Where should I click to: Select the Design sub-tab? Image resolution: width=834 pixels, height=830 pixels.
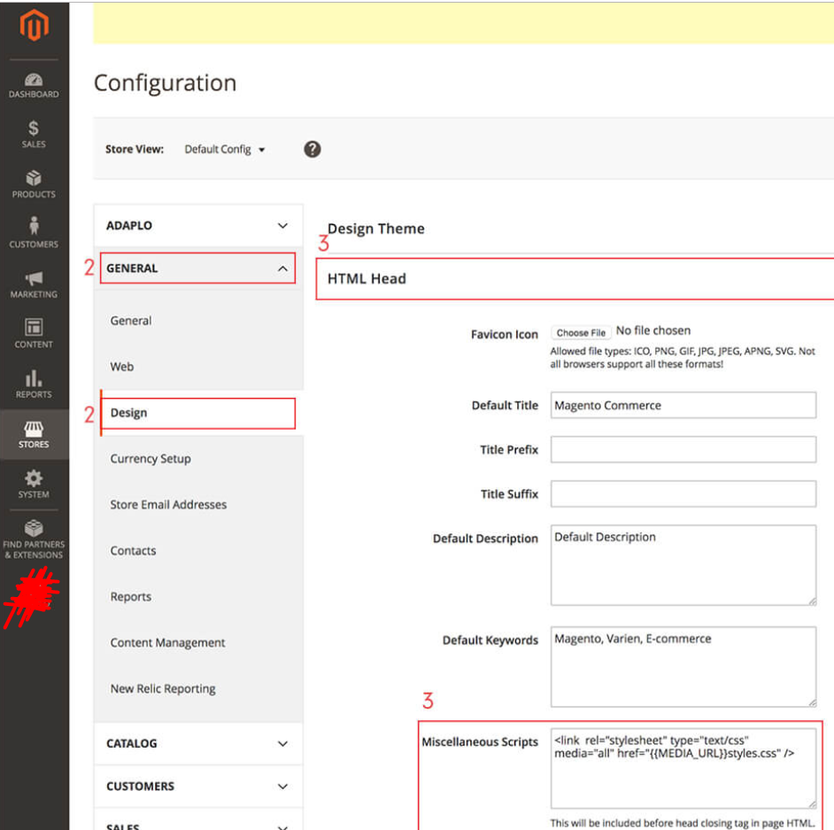pyautogui.click(x=197, y=413)
